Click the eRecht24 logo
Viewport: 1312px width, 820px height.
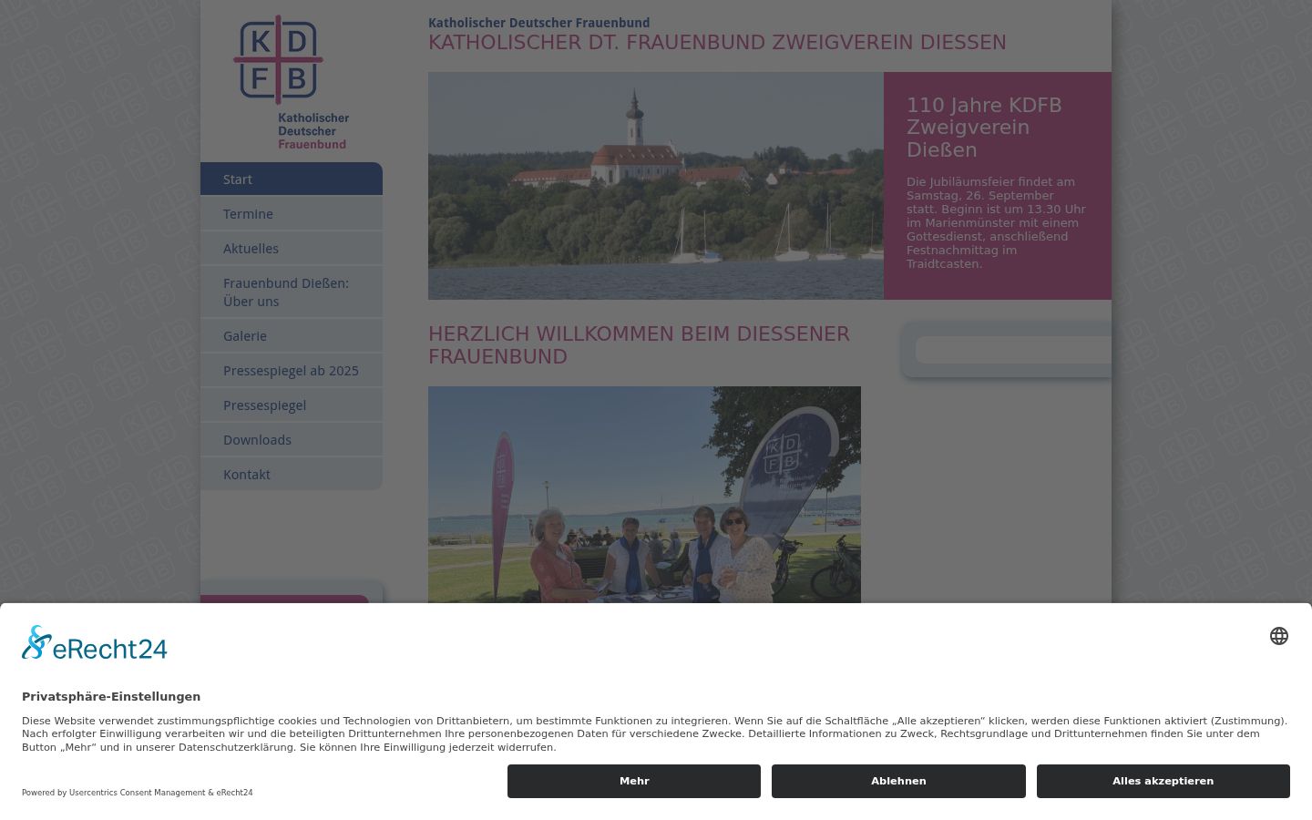[95, 643]
